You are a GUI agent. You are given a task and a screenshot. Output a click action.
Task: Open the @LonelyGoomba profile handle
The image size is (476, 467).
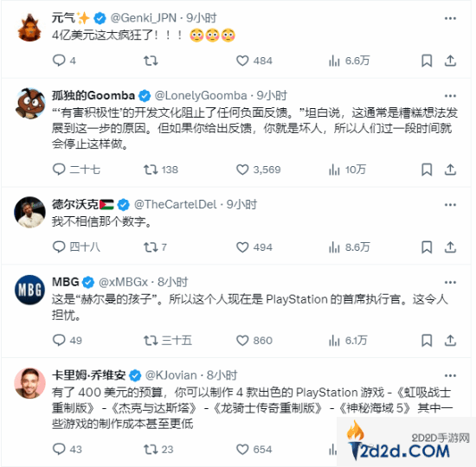(201, 96)
